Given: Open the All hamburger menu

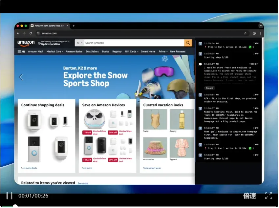Looking at the screenshot, I should click(x=21, y=52).
